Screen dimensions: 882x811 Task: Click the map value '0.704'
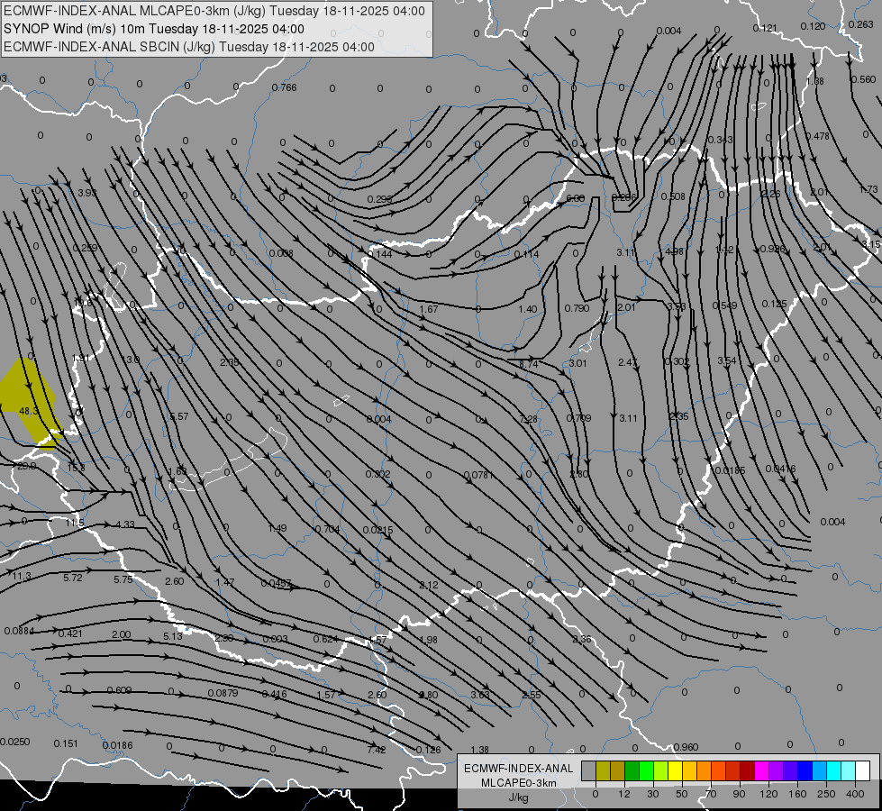(327, 529)
